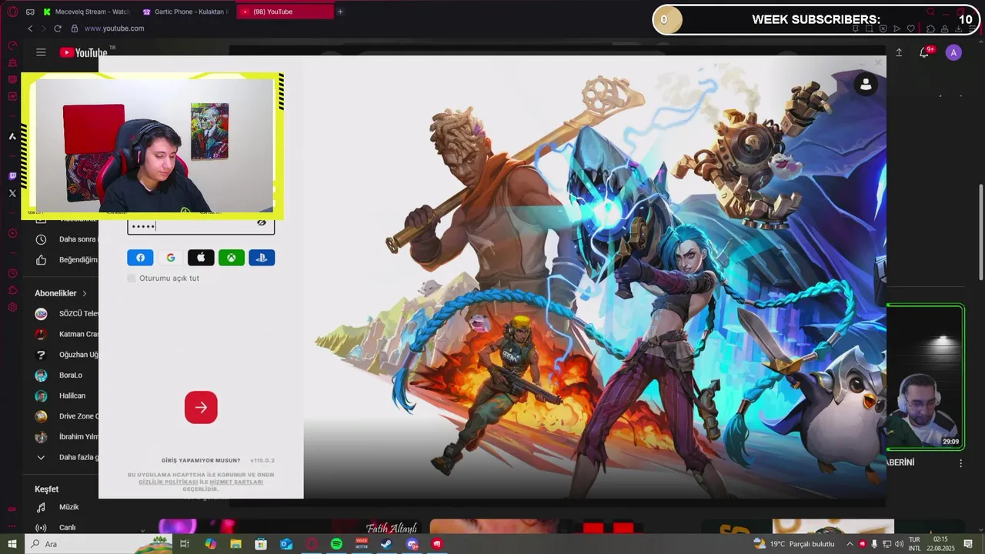Open Katman Crash channel subscription
The width and height of the screenshot is (985, 554).
[67, 334]
